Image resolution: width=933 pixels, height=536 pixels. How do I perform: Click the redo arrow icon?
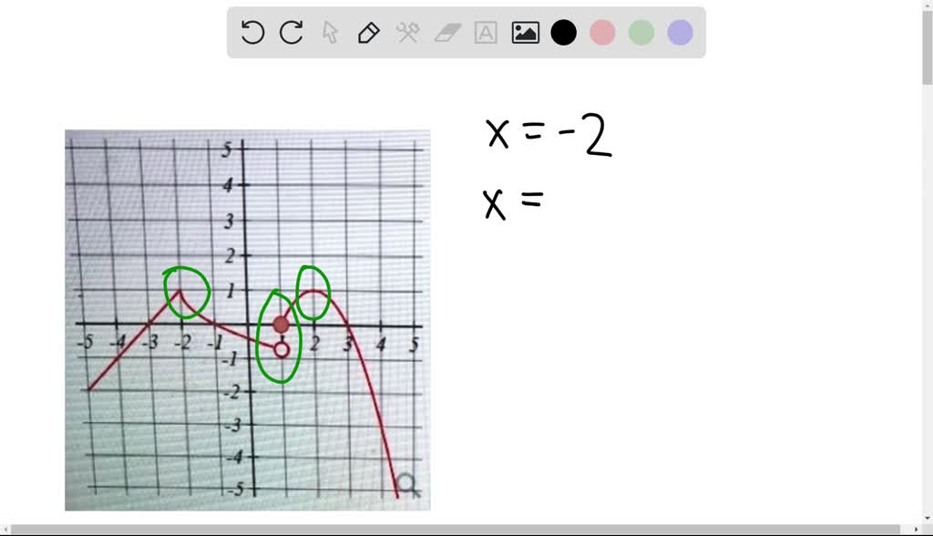[x=291, y=32]
